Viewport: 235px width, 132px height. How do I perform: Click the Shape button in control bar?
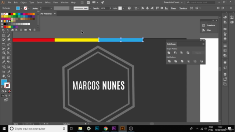pos(173,8)
